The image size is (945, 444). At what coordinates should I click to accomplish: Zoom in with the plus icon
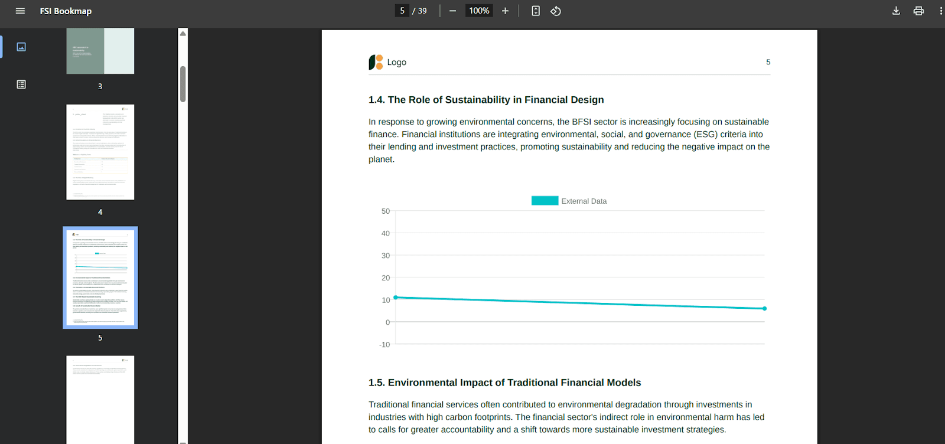pyautogui.click(x=505, y=11)
